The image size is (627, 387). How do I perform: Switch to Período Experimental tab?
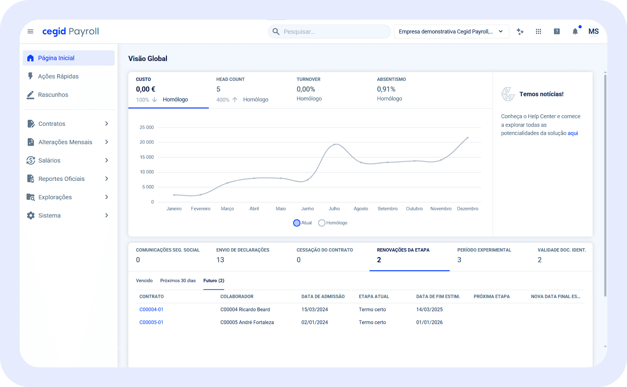point(484,255)
